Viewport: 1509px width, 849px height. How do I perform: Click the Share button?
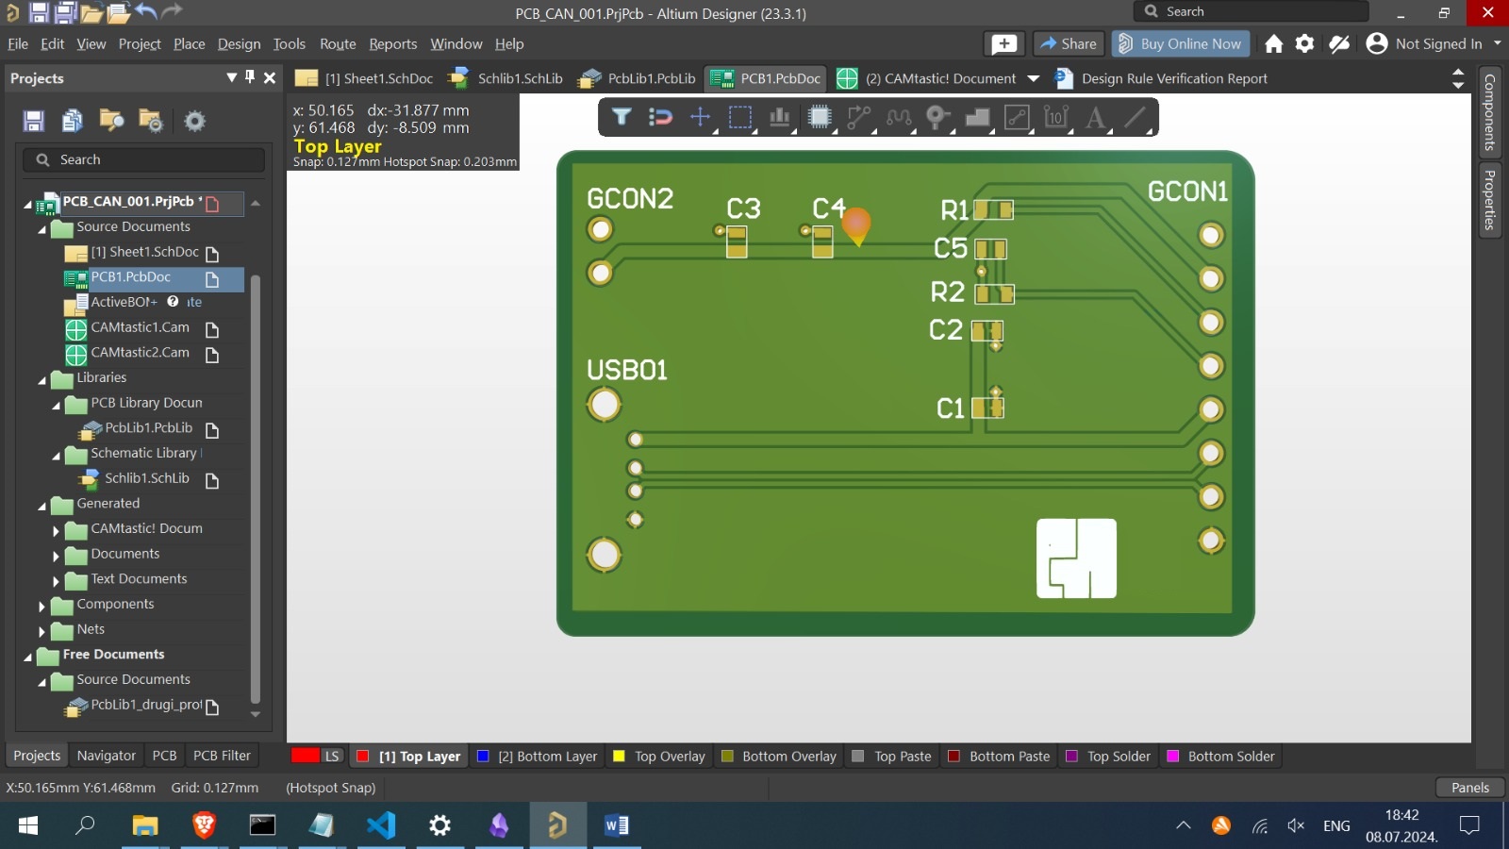pos(1069,43)
